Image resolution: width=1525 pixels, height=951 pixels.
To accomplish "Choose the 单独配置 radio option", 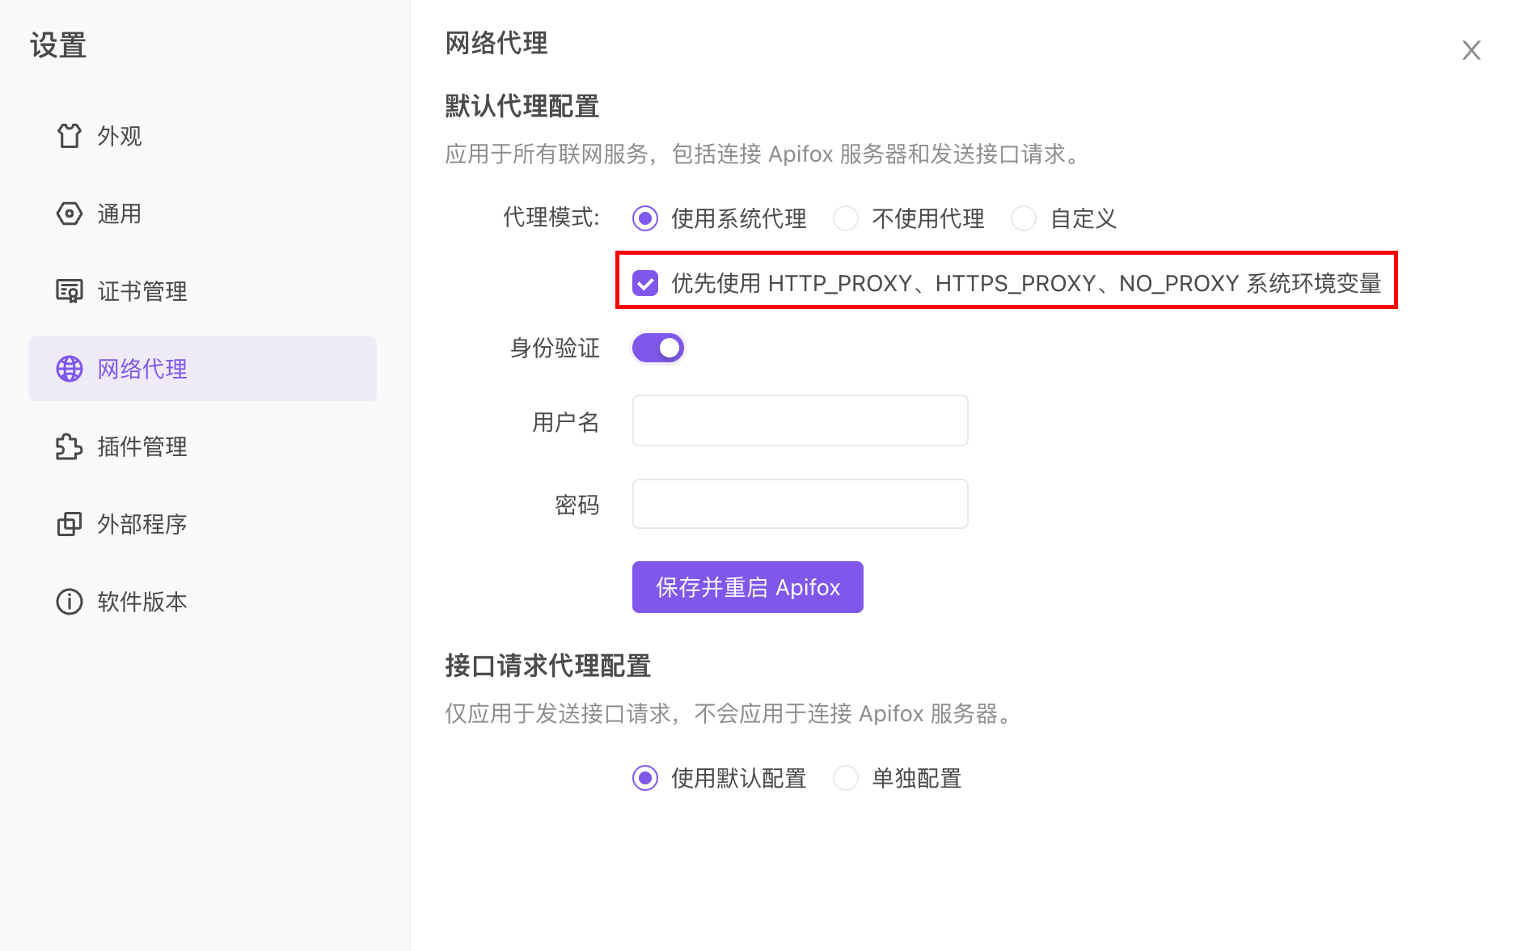I will click(x=846, y=778).
